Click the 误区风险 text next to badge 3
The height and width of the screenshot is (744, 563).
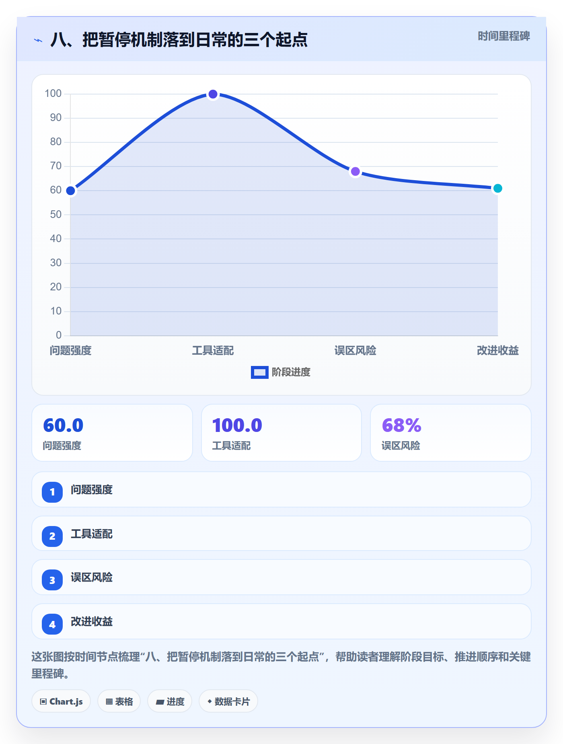92,578
